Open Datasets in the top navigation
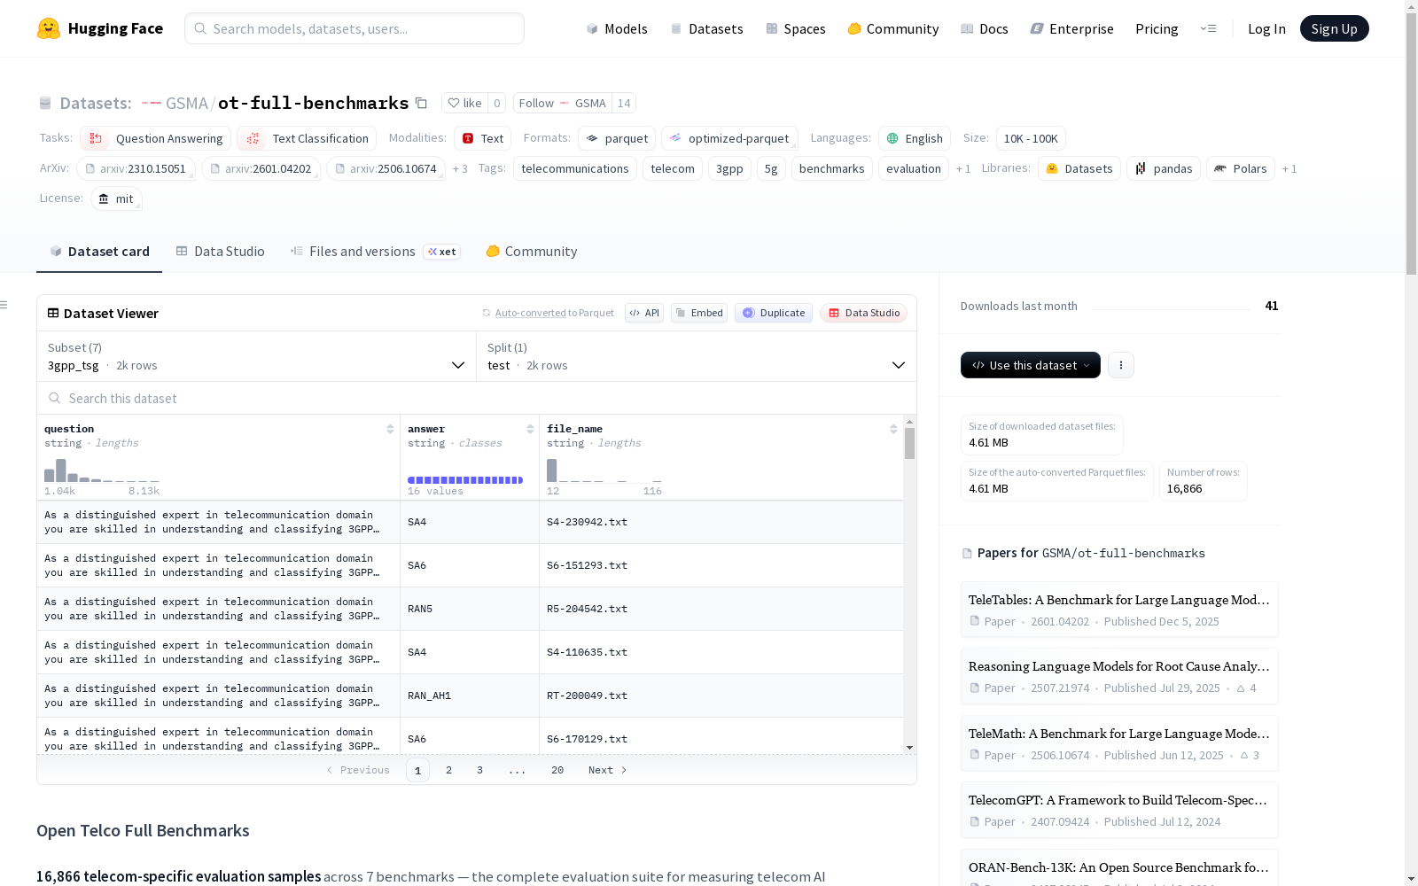1418x886 pixels. click(706, 28)
